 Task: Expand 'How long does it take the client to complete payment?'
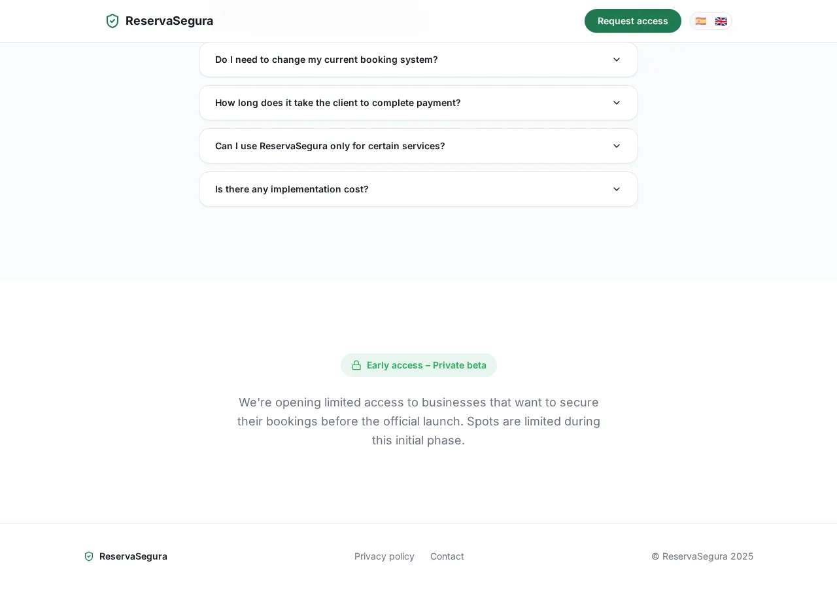[x=418, y=103]
